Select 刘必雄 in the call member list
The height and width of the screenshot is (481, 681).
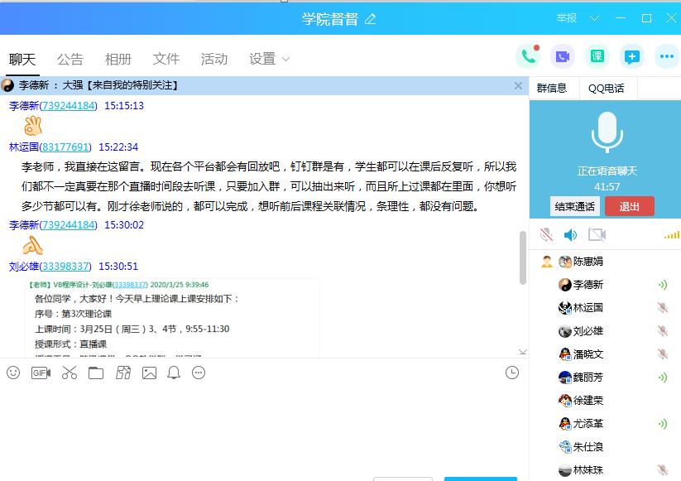tap(587, 331)
